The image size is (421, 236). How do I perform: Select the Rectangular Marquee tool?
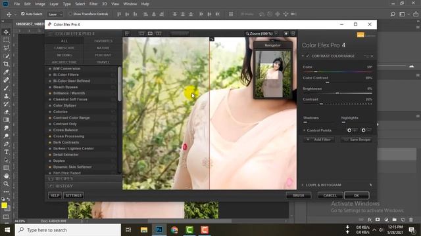6,40
